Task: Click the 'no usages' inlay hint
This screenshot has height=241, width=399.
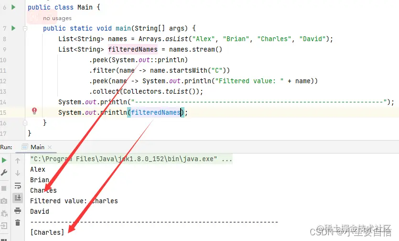Action: (x=57, y=18)
